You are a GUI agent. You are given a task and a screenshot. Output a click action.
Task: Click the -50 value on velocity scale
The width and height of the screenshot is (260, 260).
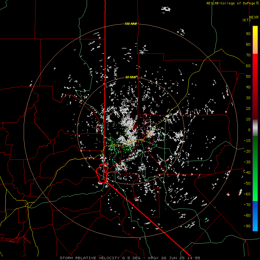(247, 183)
